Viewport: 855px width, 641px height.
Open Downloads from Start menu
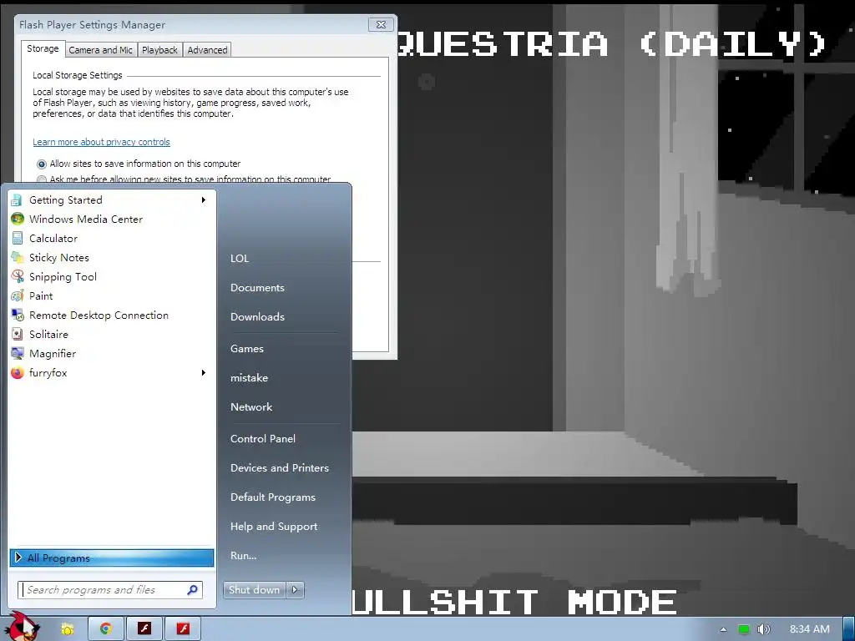[257, 316]
